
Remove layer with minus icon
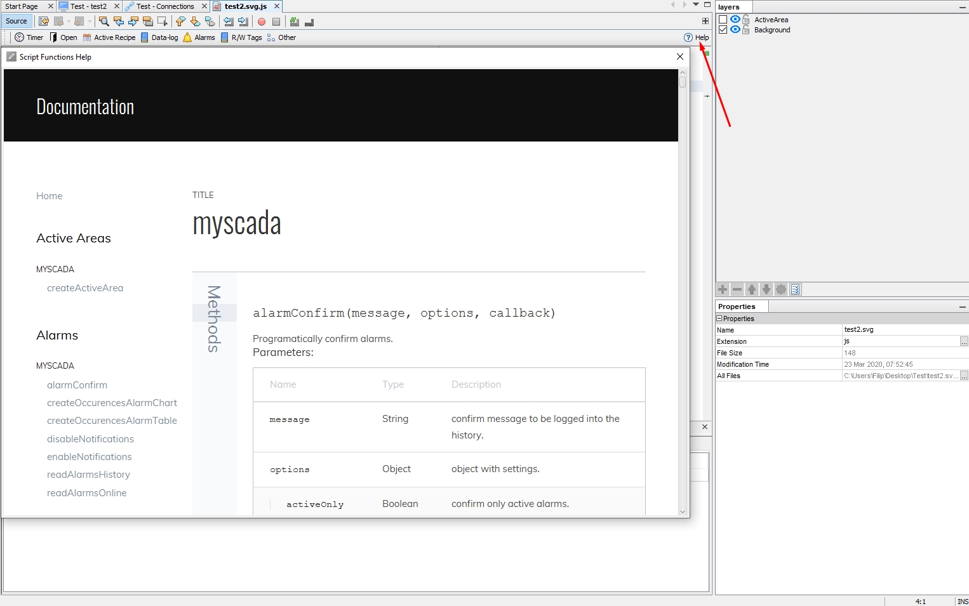coord(737,289)
